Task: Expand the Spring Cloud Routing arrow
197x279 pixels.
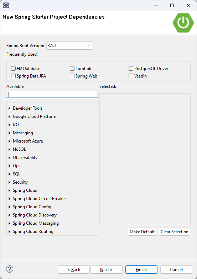Action: click(x=9, y=231)
